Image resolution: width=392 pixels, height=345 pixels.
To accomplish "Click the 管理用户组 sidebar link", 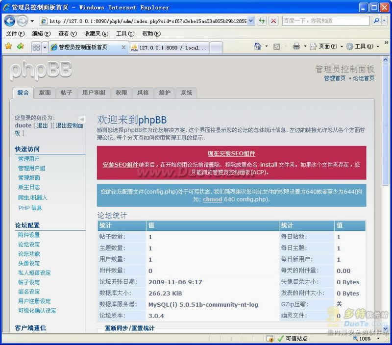I will (x=31, y=168).
